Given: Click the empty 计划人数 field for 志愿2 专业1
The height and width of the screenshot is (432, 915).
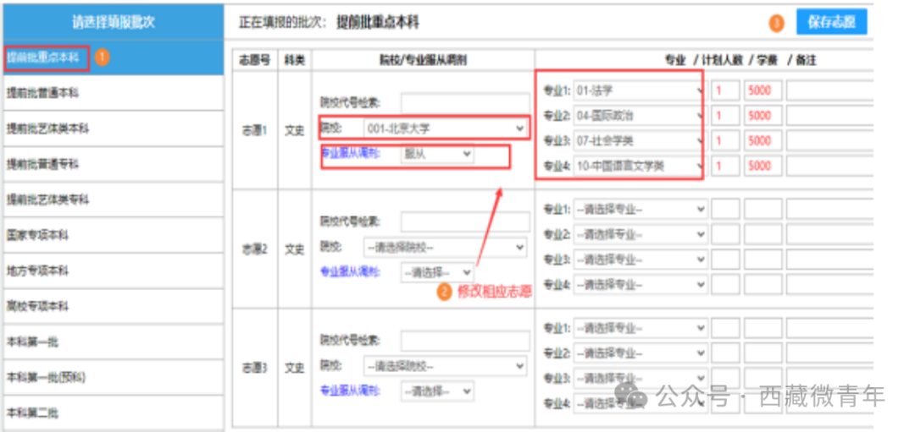Looking at the screenshot, I should click(x=725, y=209).
